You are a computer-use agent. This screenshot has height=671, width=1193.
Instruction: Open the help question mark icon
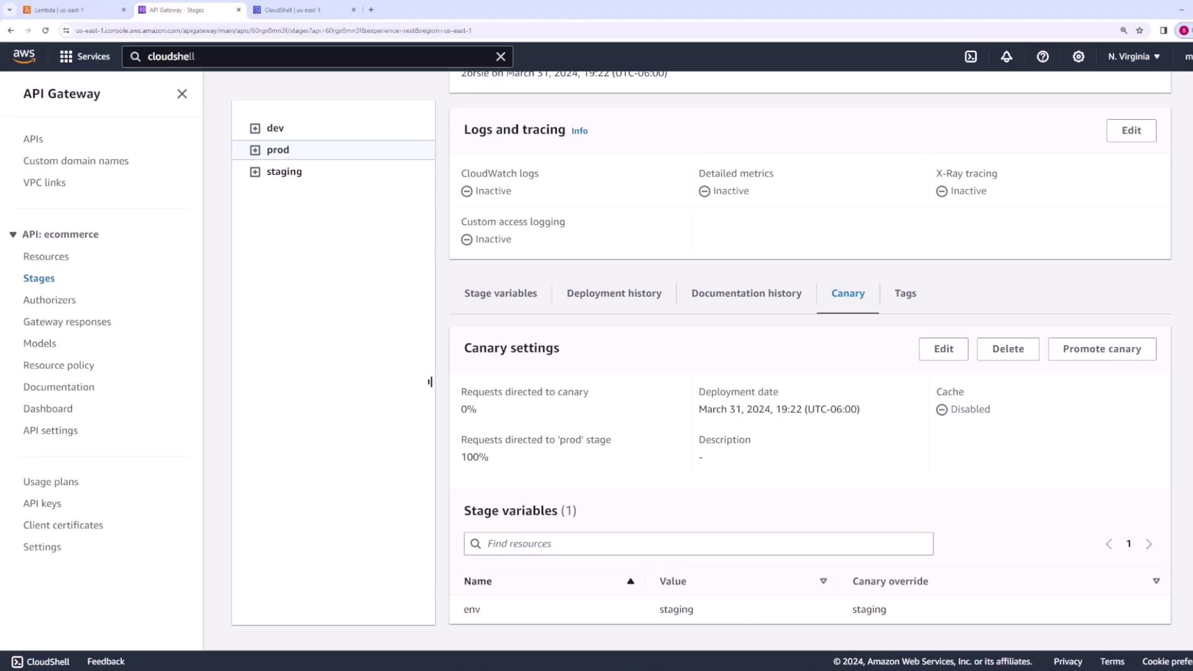point(1043,57)
